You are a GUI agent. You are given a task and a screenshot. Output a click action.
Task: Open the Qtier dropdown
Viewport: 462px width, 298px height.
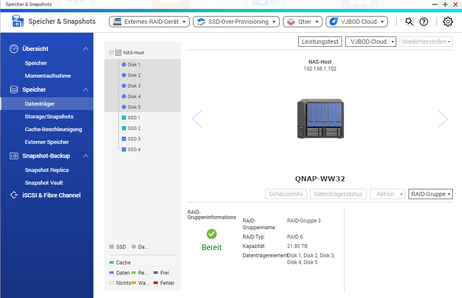coord(302,22)
